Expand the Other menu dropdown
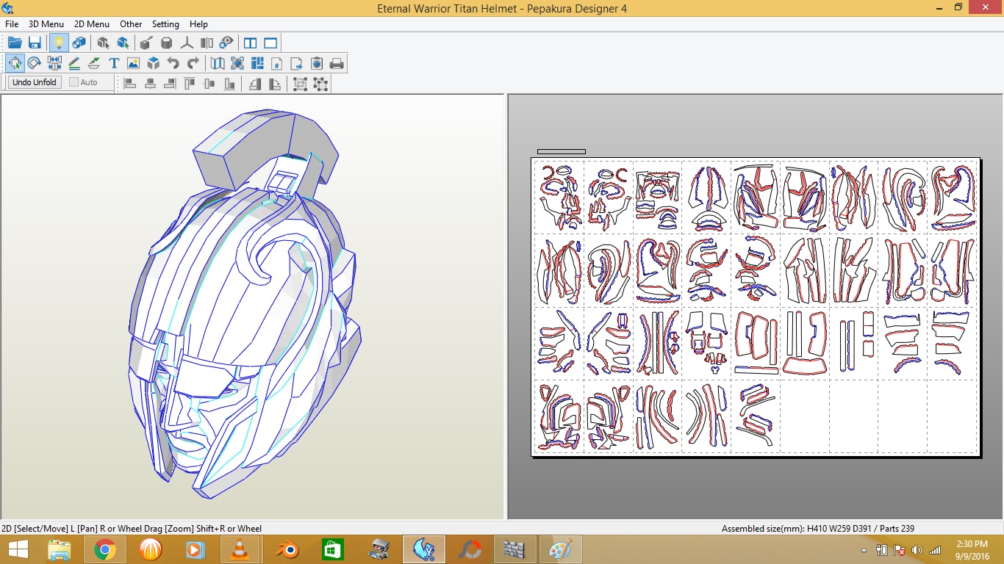 [x=131, y=24]
